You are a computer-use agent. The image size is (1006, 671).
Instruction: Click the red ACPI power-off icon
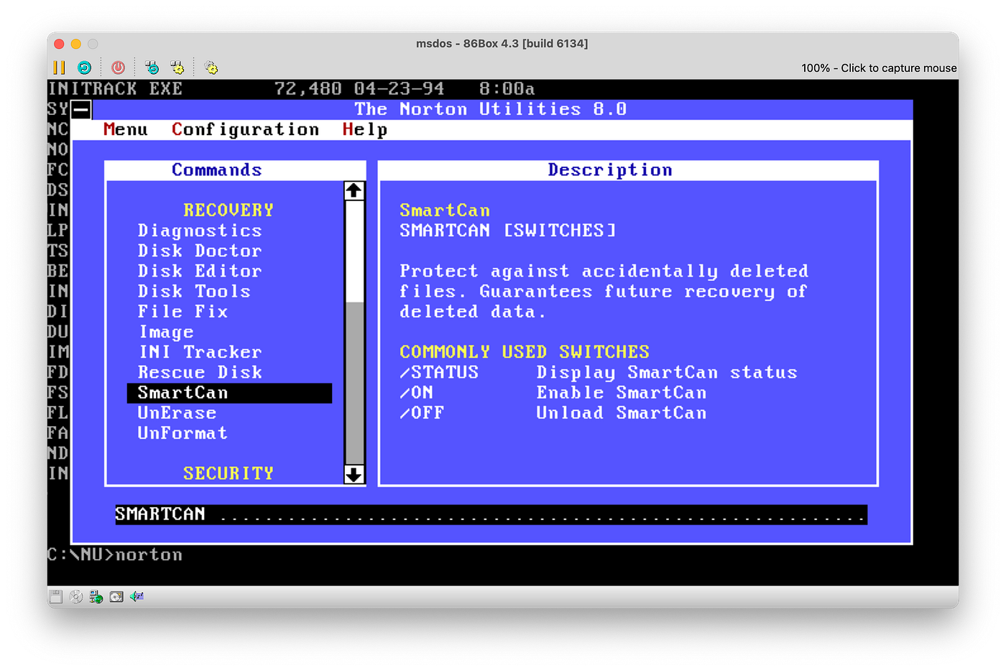[119, 68]
